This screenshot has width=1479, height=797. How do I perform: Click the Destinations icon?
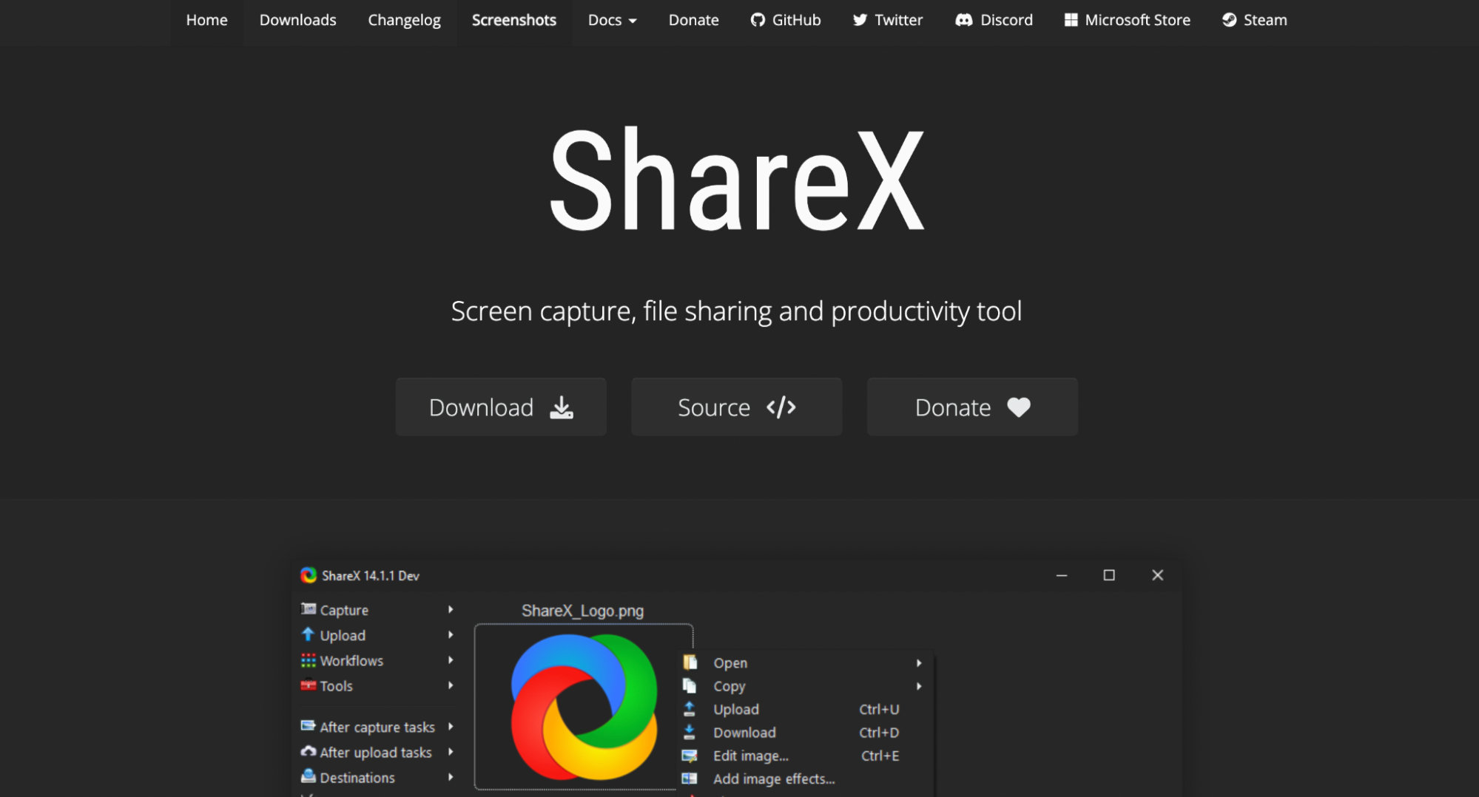click(x=309, y=776)
